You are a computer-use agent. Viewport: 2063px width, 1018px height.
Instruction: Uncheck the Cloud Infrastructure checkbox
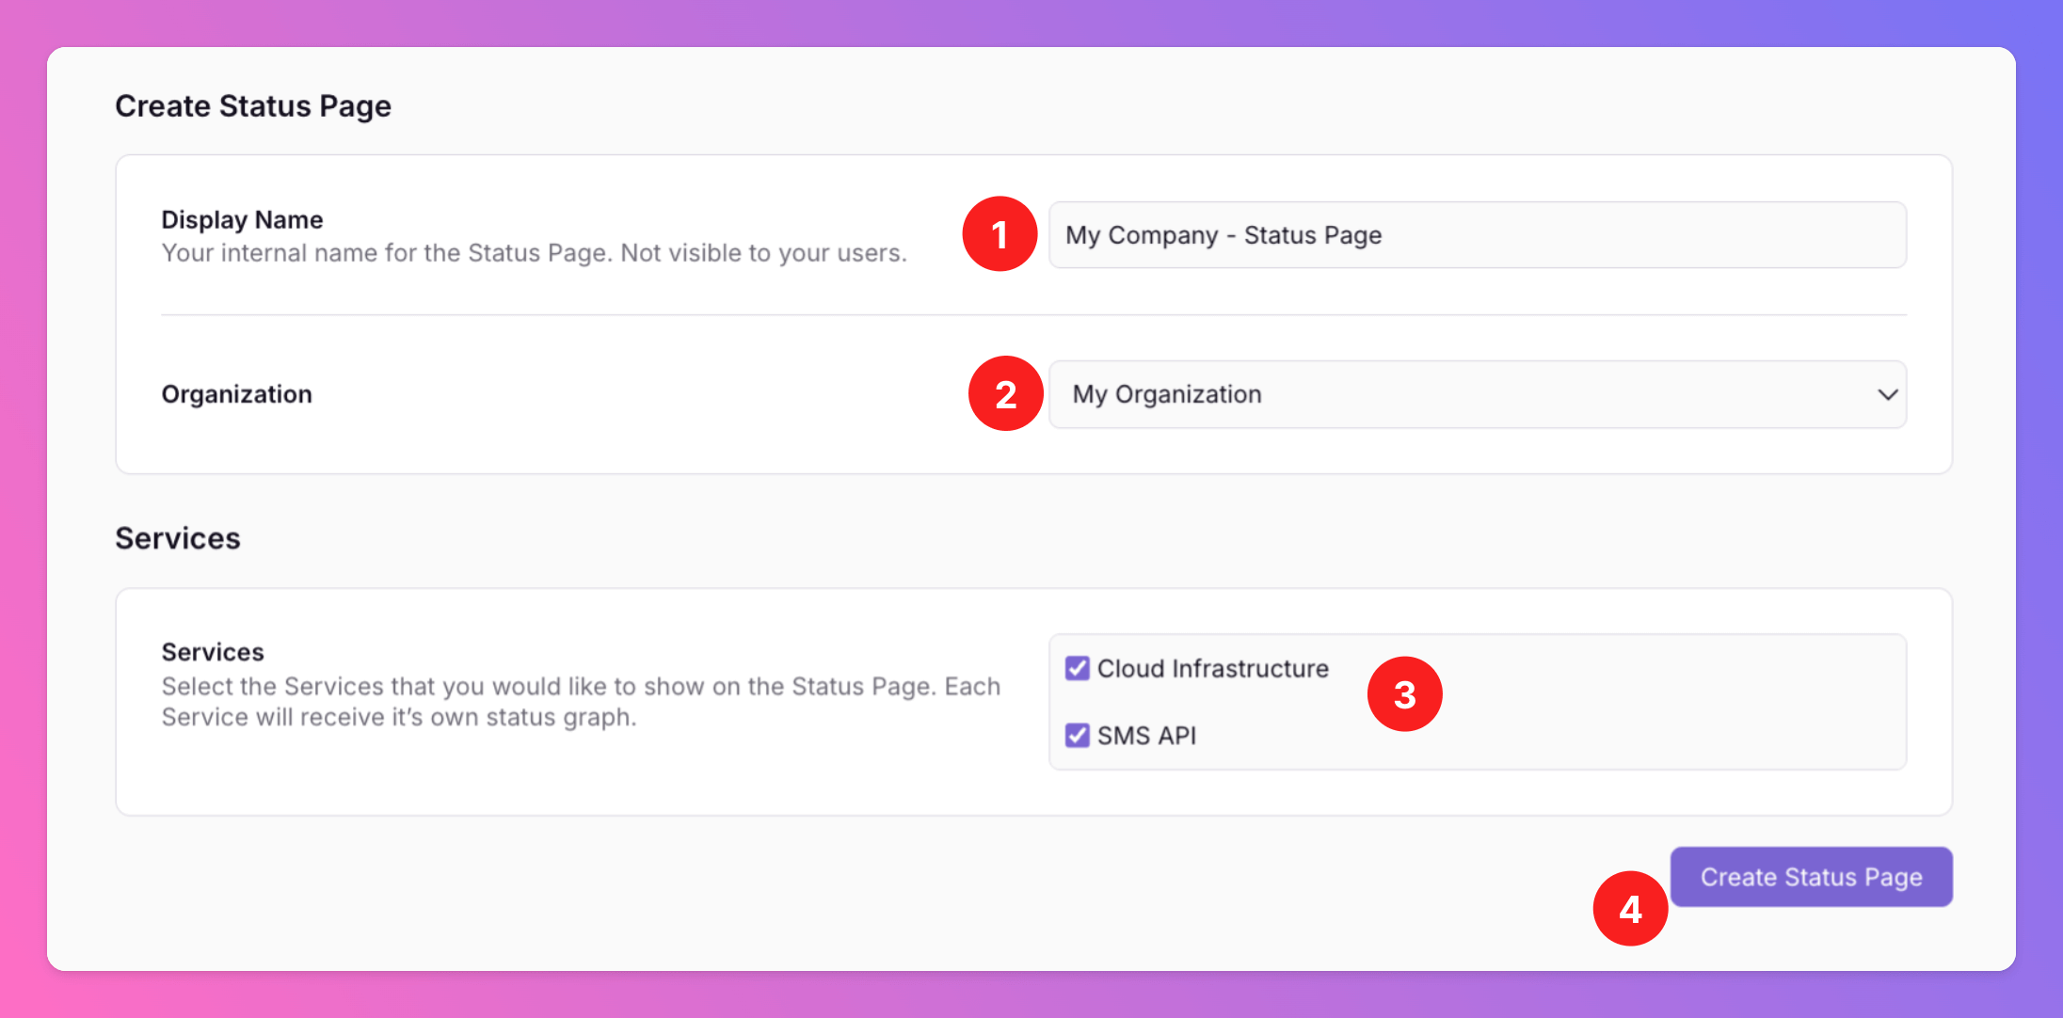(1077, 668)
